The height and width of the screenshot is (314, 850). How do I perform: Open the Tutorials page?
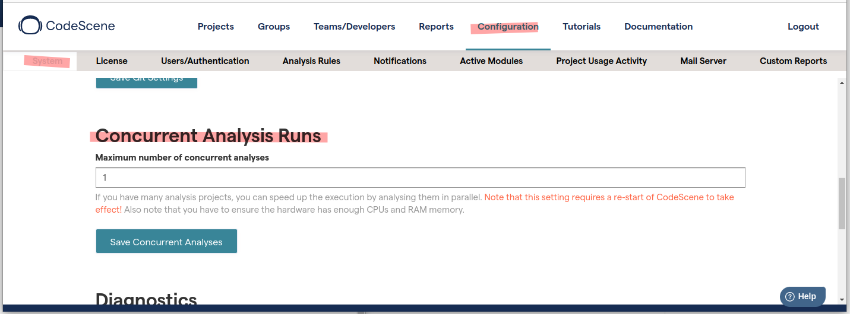point(582,27)
